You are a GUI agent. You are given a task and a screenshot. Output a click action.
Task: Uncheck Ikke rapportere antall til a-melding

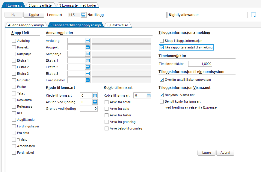pyautogui.click(x=162, y=47)
